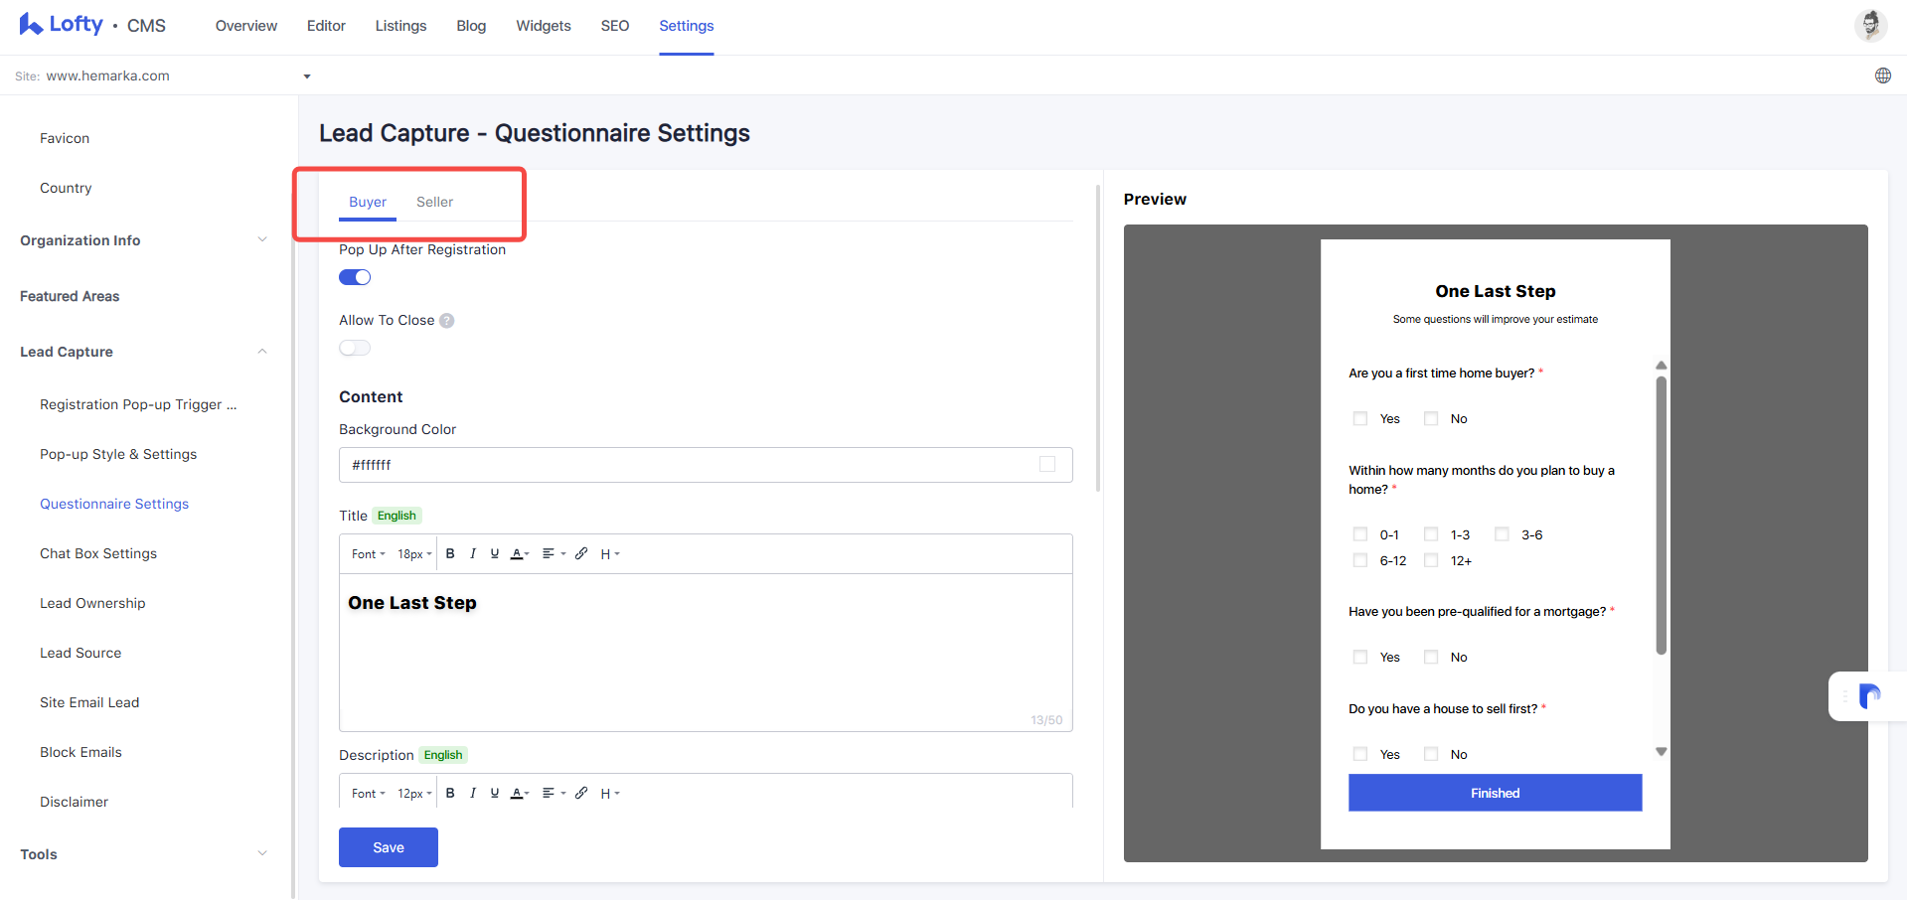
Task: Open text alignment in Title editor toolbar
Action: pos(554,554)
